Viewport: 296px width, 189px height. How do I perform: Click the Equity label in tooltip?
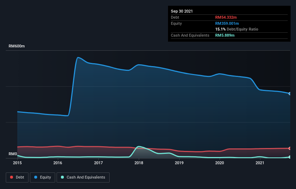[x=176, y=23]
